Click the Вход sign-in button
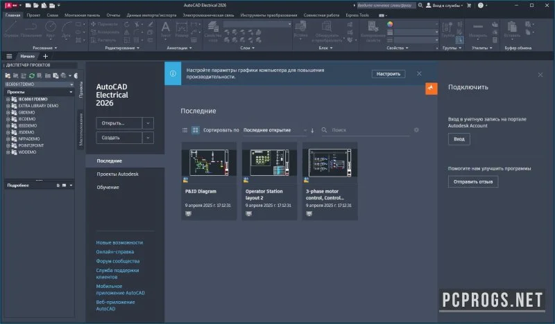555x324 pixels. [x=459, y=139]
